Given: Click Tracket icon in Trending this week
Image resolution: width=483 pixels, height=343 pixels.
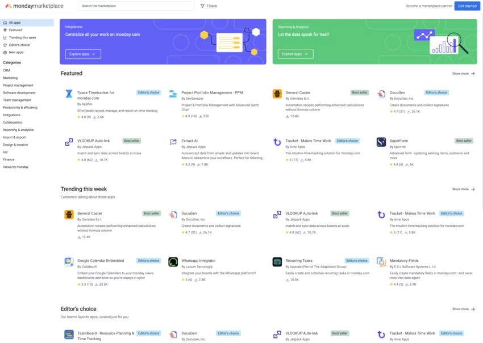Looking at the screenshot, I should (381, 214).
